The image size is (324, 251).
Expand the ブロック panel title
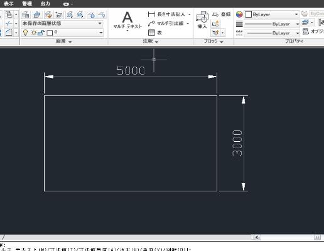point(213,41)
